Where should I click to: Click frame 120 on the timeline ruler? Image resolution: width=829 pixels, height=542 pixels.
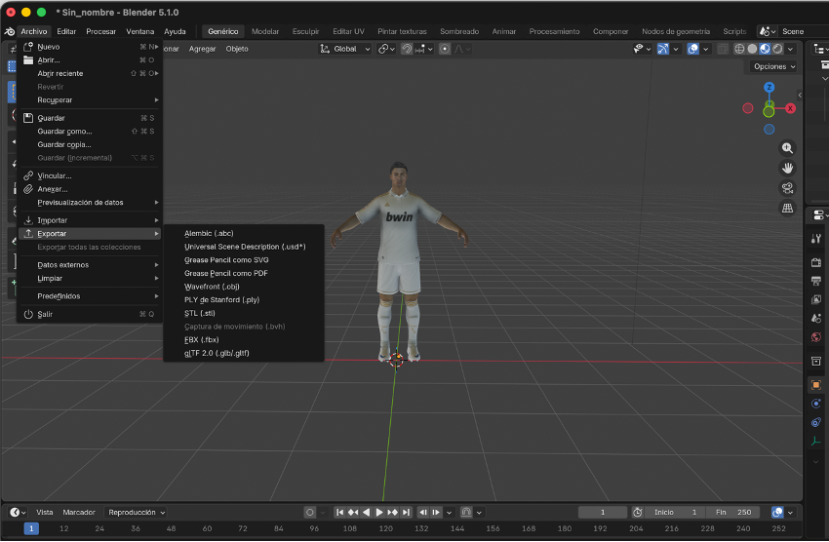(386, 528)
